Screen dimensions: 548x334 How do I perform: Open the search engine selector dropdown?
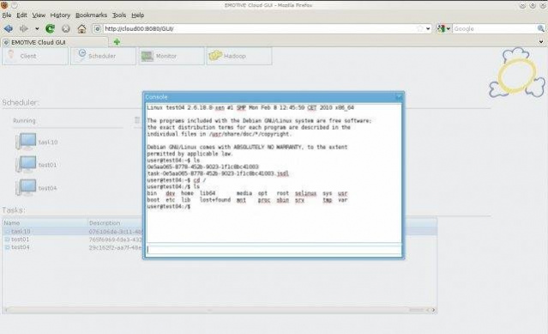tap(444, 28)
